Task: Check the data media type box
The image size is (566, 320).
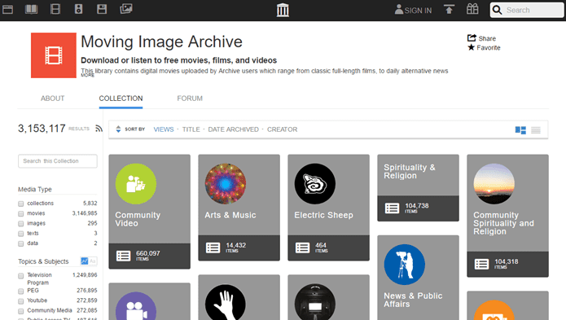Action: [21, 244]
